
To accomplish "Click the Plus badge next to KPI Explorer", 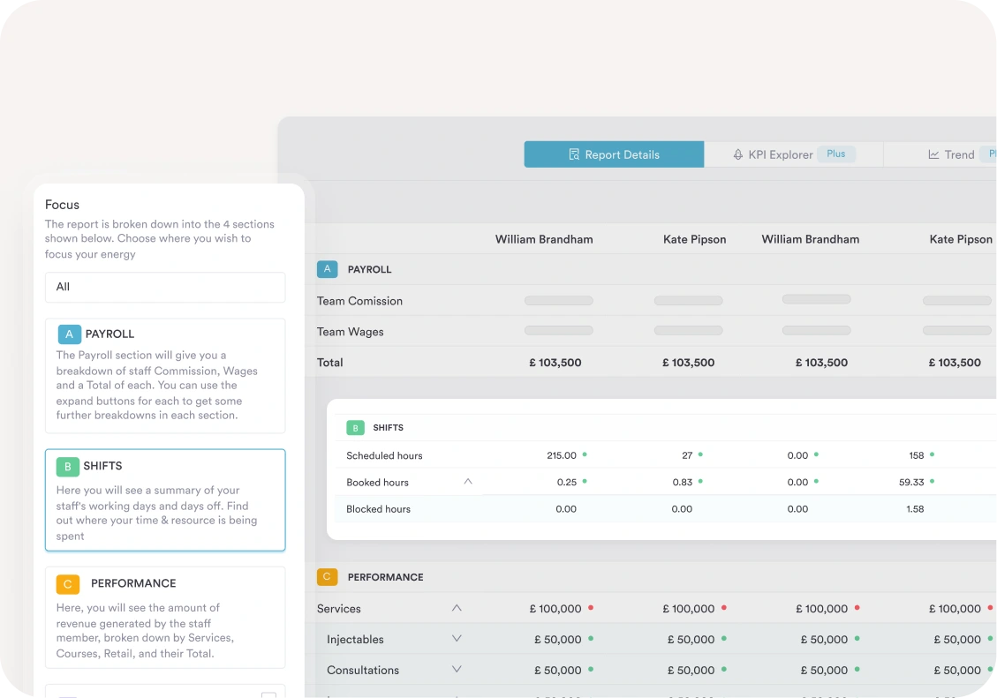I will 835,154.
